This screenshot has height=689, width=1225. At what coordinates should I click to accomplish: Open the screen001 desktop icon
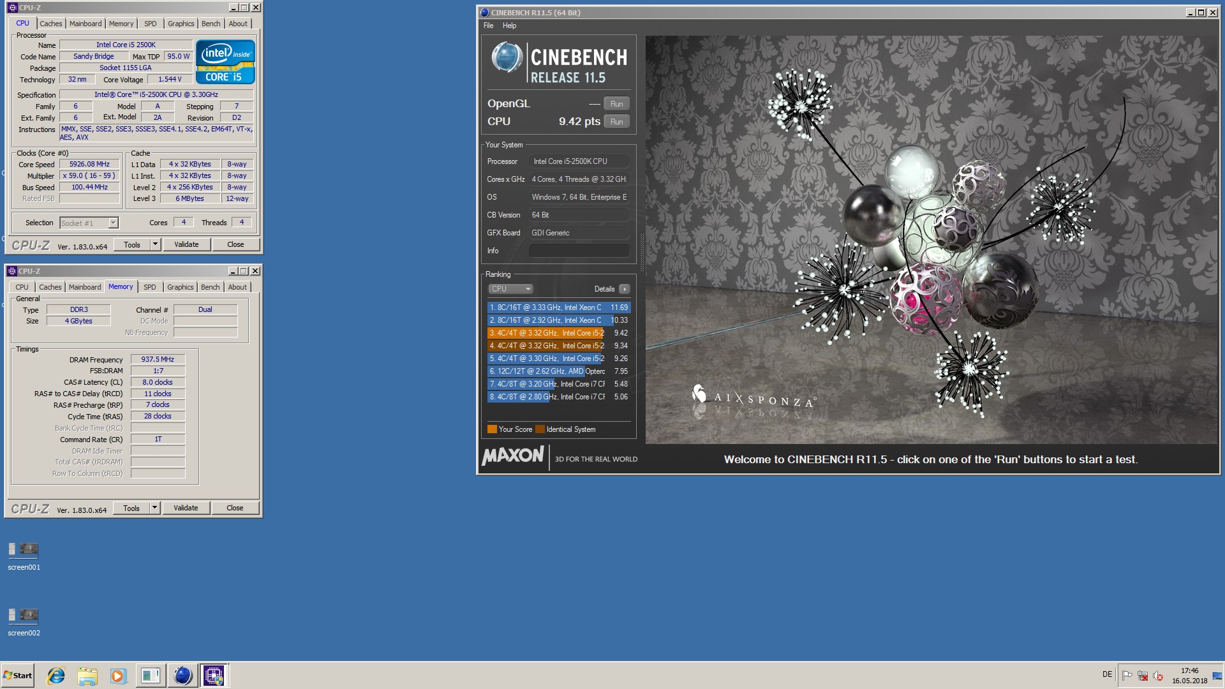click(24, 556)
